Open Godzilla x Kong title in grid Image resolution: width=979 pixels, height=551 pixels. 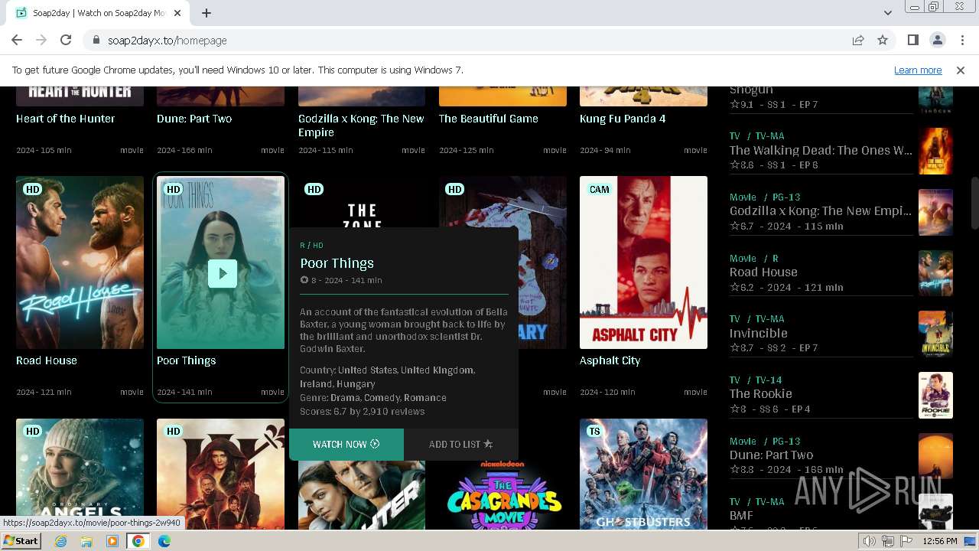tap(361, 126)
